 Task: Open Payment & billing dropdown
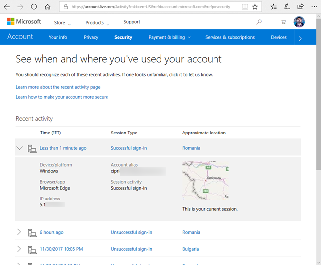coord(169,37)
